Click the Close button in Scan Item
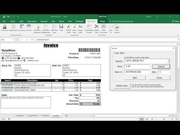180x135 pixels. point(159,78)
